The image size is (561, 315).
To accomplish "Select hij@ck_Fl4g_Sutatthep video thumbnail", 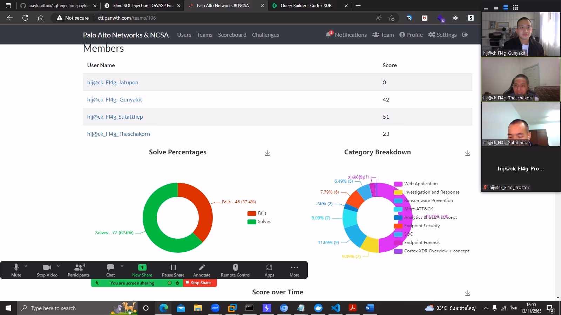I will [521, 124].
